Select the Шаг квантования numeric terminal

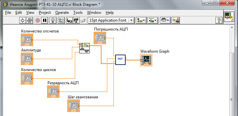point(74,105)
